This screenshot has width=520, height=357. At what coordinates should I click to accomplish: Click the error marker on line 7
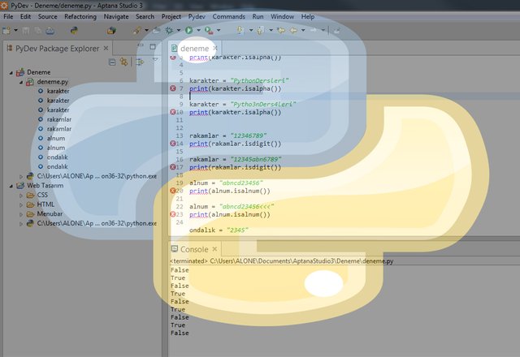click(x=173, y=88)
